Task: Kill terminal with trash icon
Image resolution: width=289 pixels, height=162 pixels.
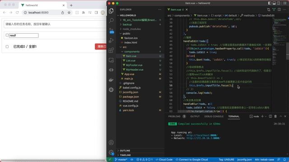Action: click(275, 116)
